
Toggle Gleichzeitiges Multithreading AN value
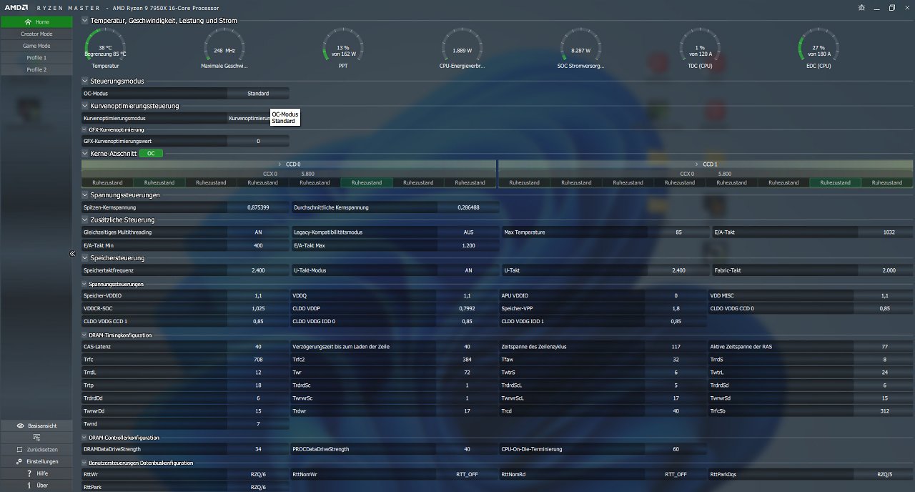[x=258, y=232]
